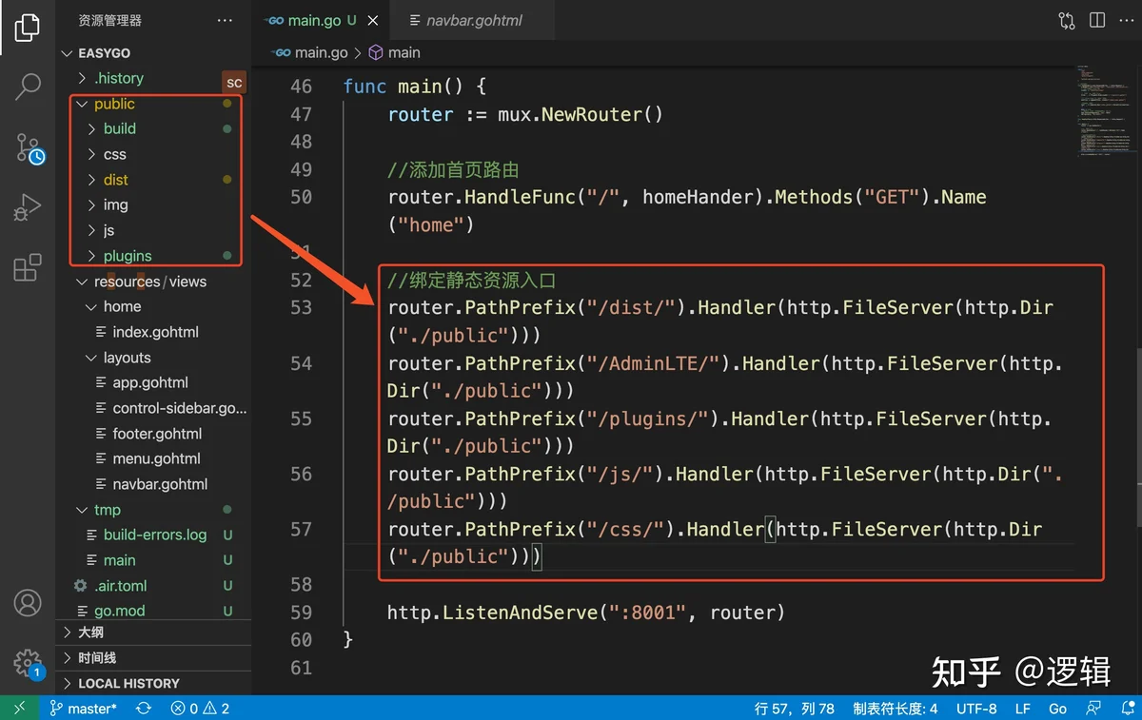Open navbar.gohtml in the file tree
1142x720 pixels.
[x=152, y=484]
